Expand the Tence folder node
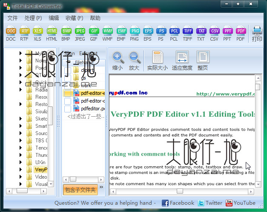 [x=20, y=148]
